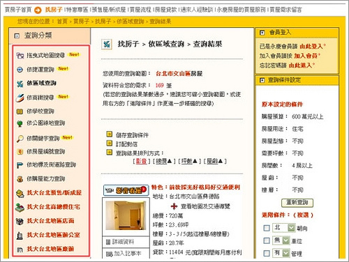Click 依區域查詢 in breadcrumb trail
349x262 pixels.
[x=131, y=22]
